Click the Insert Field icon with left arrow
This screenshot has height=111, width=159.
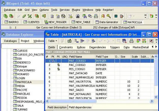point(76,41)
